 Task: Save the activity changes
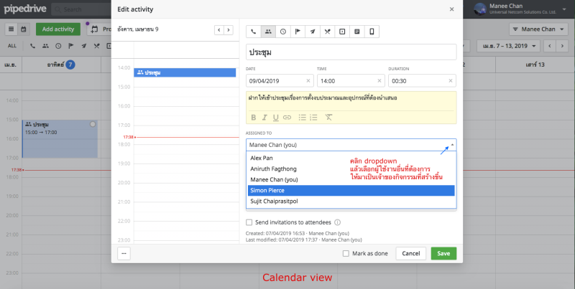(x=443, y=254)
